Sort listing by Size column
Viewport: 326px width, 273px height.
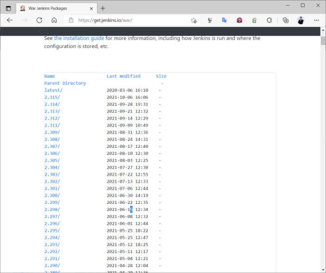(x=161, y=76)
